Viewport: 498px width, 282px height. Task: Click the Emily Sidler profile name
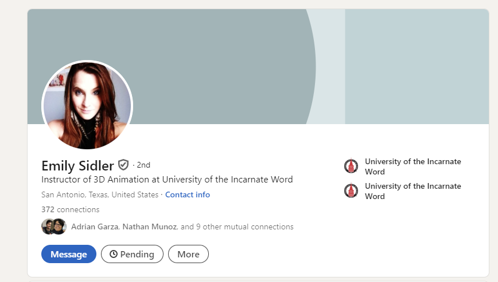point(77,165)
